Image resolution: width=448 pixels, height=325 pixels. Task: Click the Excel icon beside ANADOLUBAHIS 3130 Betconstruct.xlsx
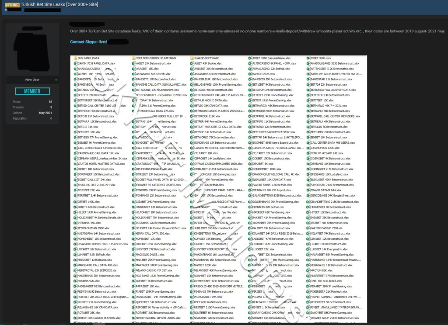tap(308, 63)
